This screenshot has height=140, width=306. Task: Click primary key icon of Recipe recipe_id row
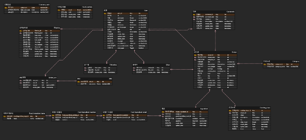click(195, 55)
